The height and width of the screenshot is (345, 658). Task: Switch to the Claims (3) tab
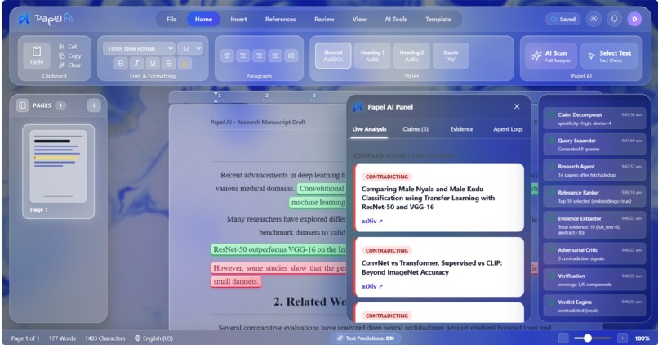point(416,129)
